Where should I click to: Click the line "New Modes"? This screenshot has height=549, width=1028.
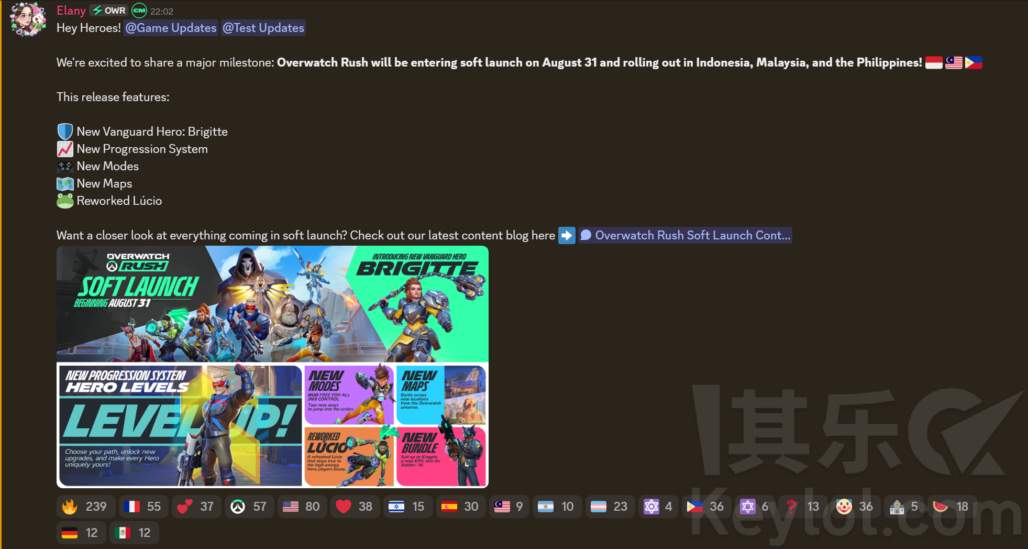[107, 166]
